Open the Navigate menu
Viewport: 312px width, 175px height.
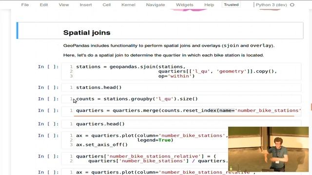coord(156,5)
